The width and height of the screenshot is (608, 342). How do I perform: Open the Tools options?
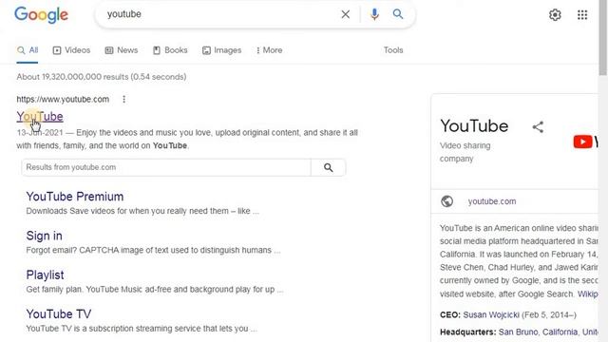coord(393,50)
